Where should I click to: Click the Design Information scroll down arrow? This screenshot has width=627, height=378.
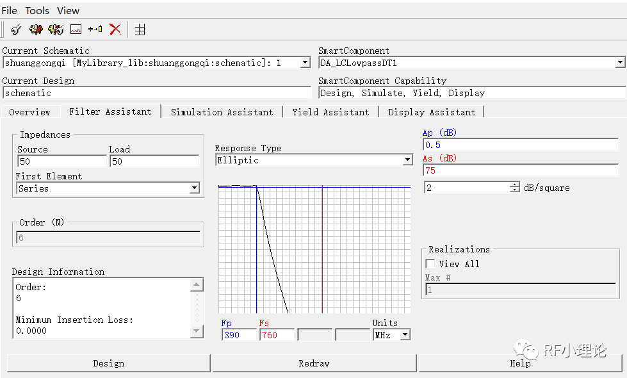[197, 331]
